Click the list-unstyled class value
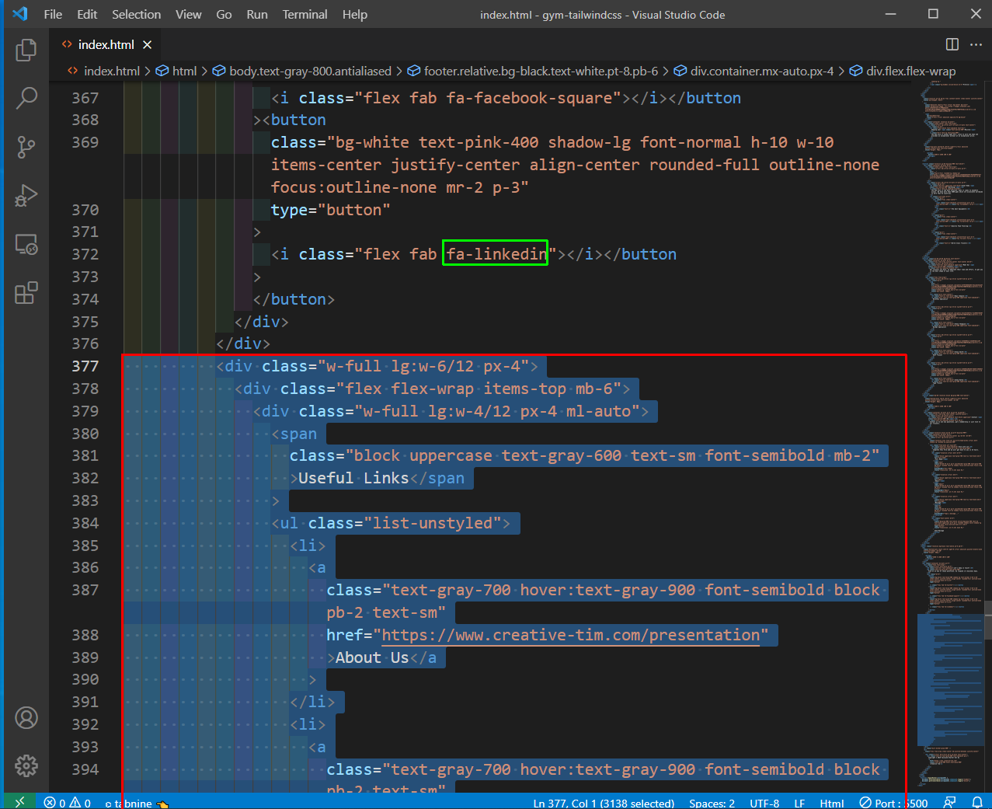 coord(433,523)
